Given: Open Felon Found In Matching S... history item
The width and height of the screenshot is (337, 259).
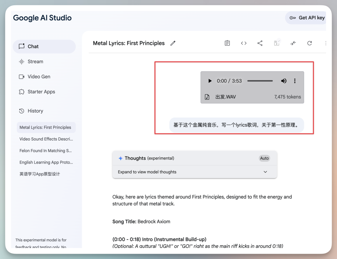Looking at the screenshot, I should [46, 151].
